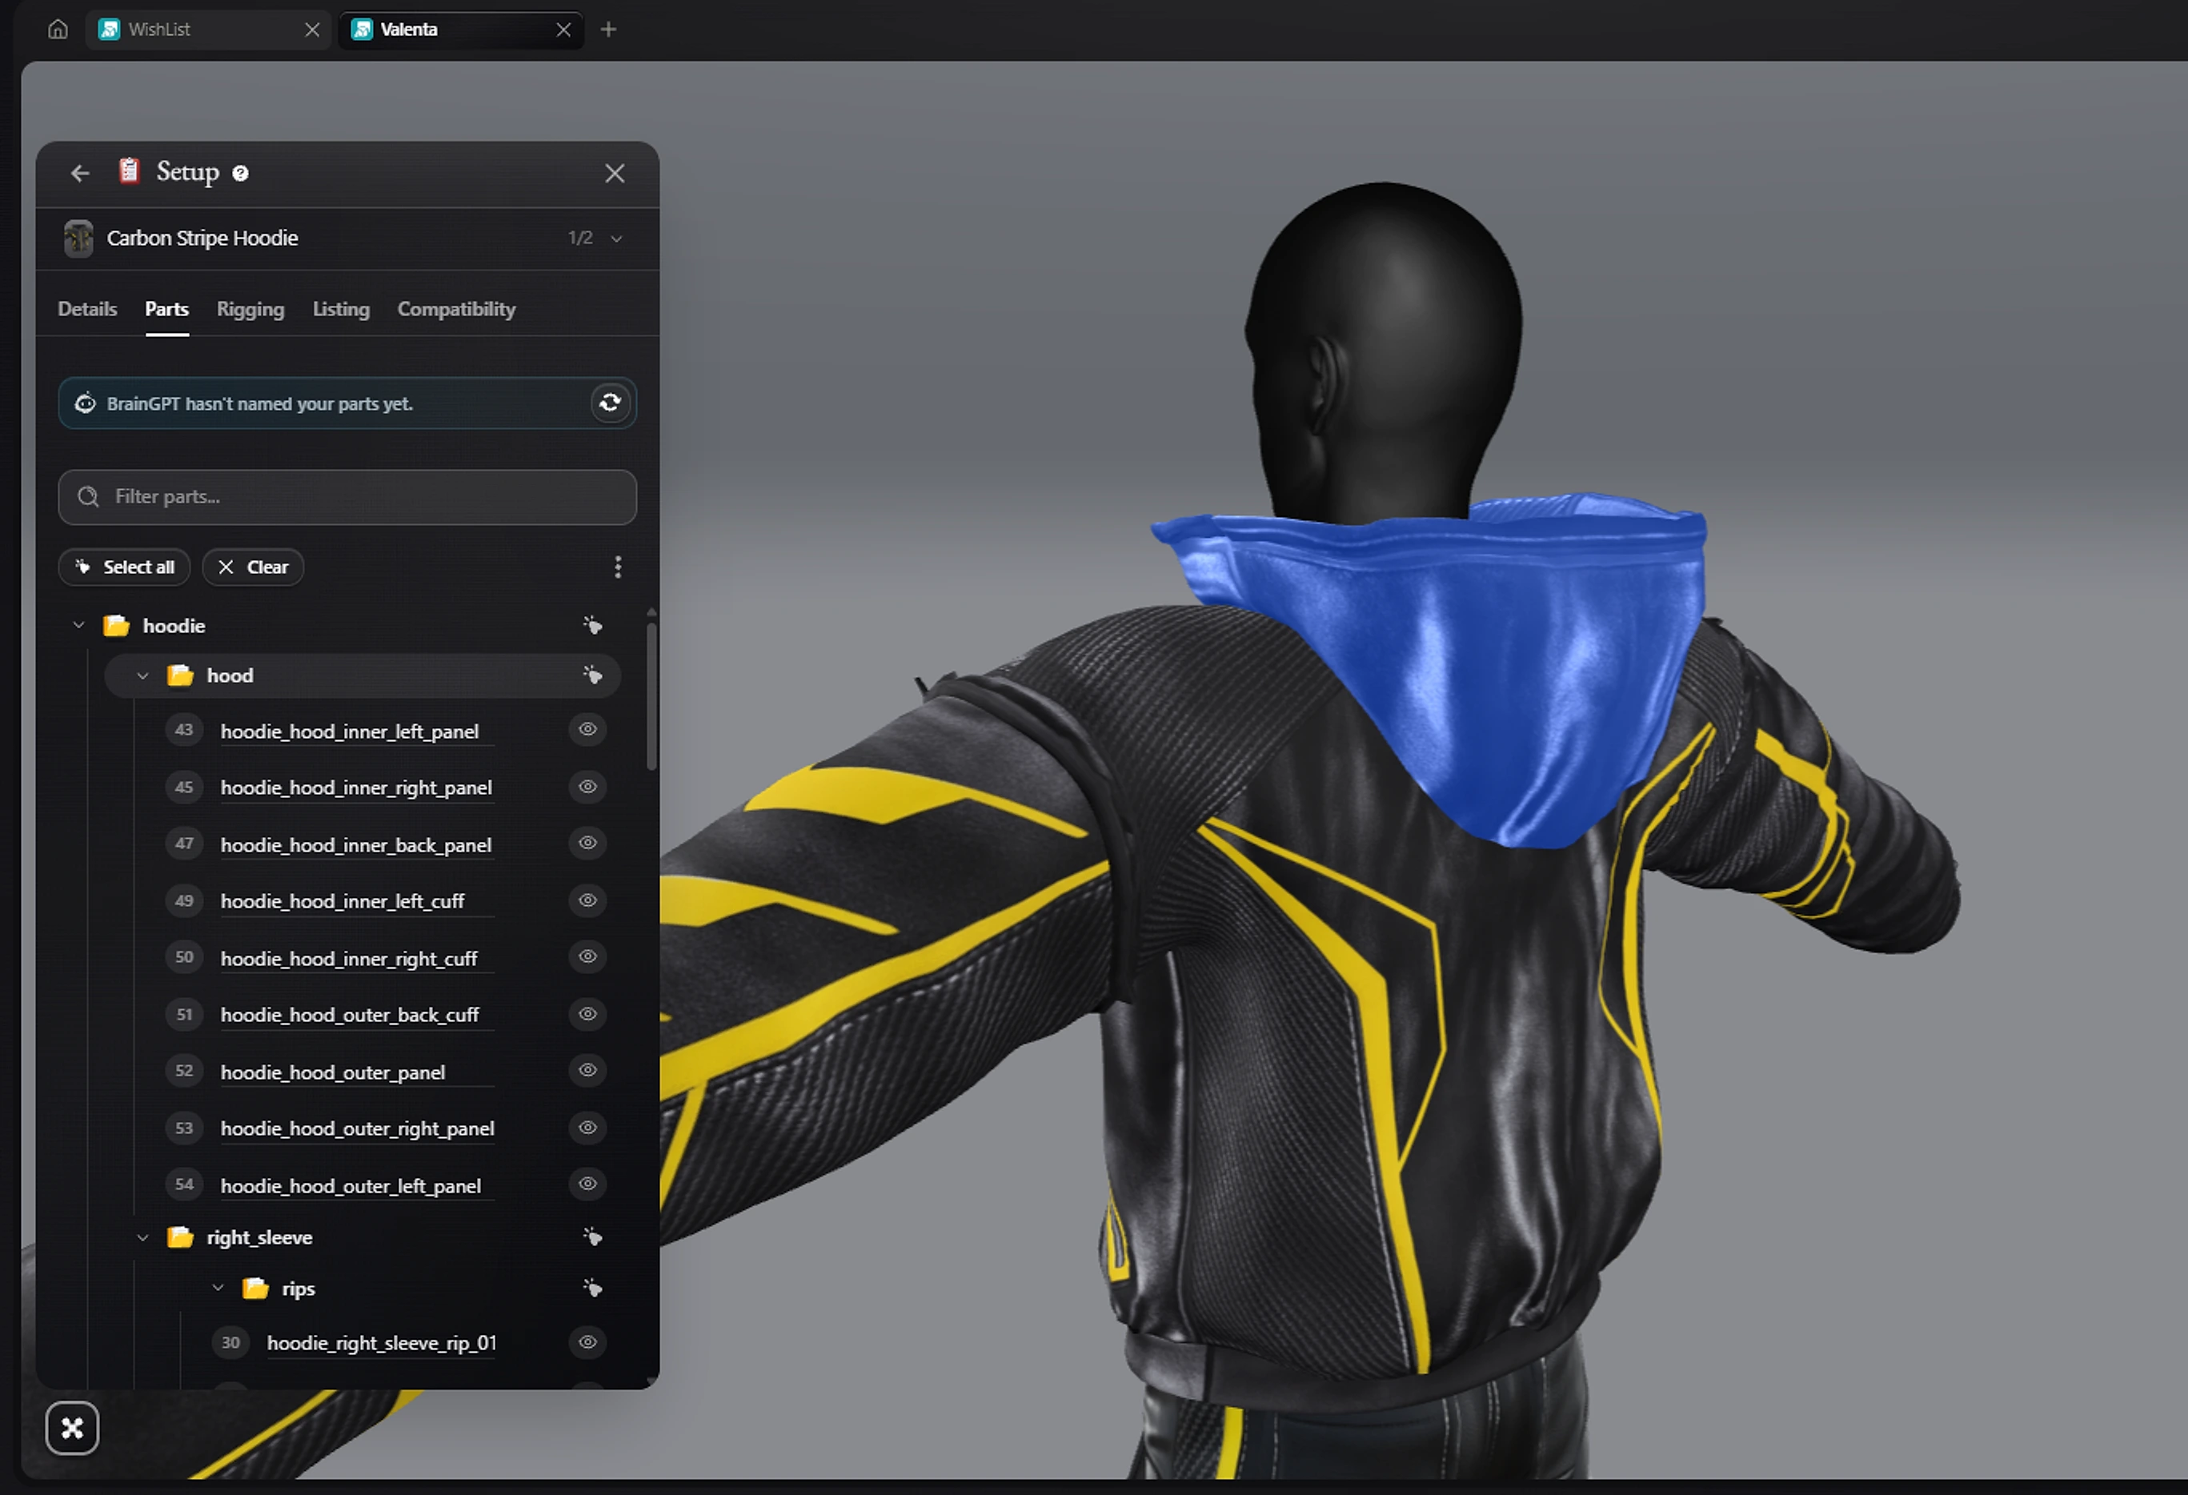Close the WishList tab
Viewport: 2188px width, 1495px height.
point(313,30)
